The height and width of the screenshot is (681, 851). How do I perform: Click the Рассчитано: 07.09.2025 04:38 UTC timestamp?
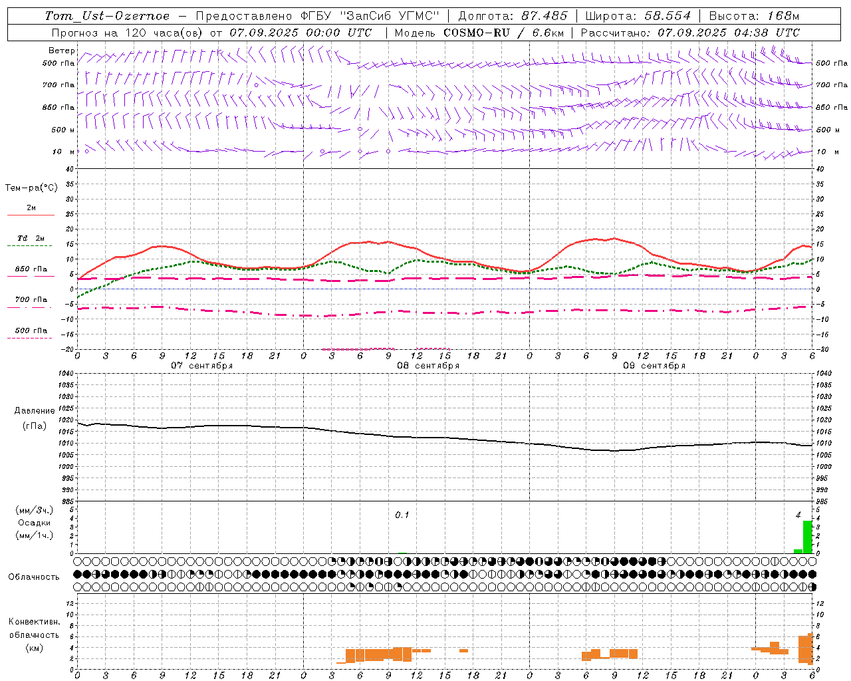[690, 33]
